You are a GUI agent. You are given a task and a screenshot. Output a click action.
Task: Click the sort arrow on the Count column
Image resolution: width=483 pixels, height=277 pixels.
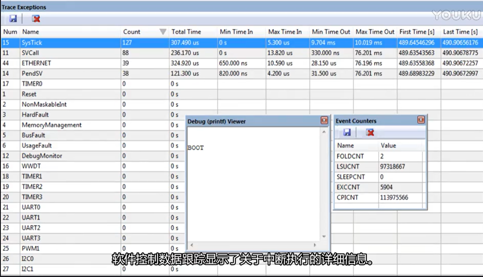(163, 32)
